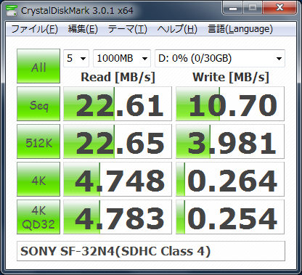This screenshot has width=302, height=275.
Task: Open the 編集(E) menu
Action: click(83, 29)
